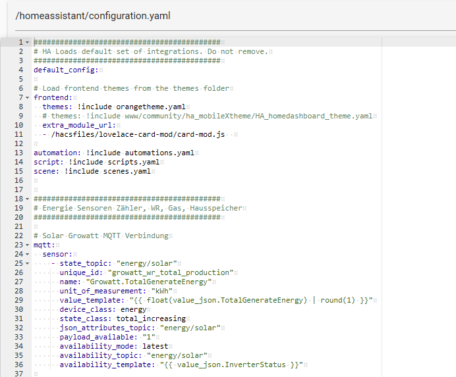Click the 'total_increasing' state_class value

(x=151, y=318)
